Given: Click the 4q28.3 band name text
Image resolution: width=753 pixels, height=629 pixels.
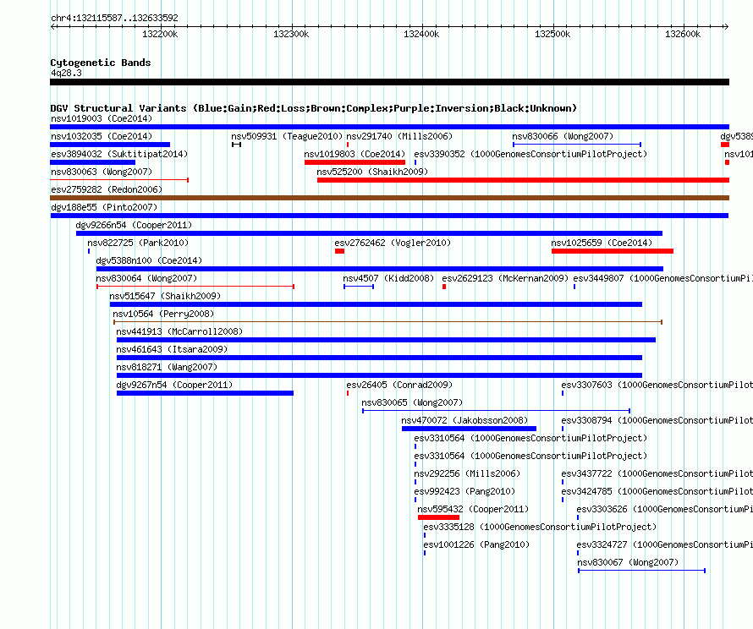Looking at the screenshot, I should 66,73.
